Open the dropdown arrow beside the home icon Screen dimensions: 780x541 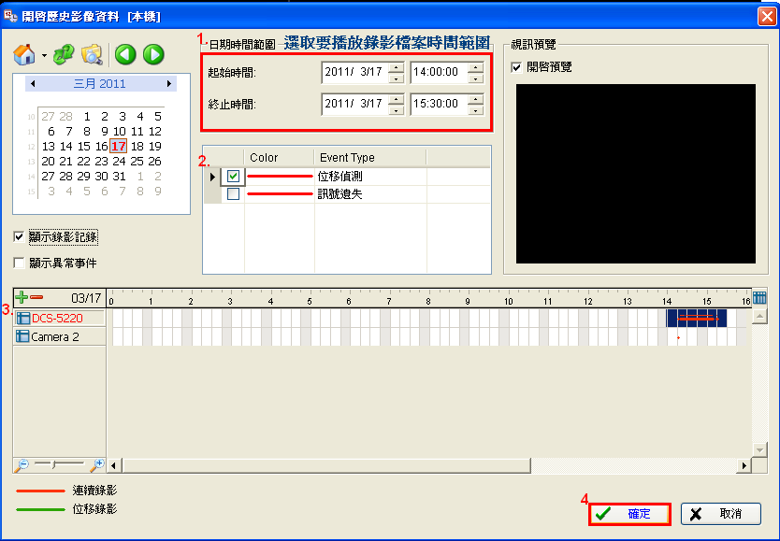(x=44, y=56)
